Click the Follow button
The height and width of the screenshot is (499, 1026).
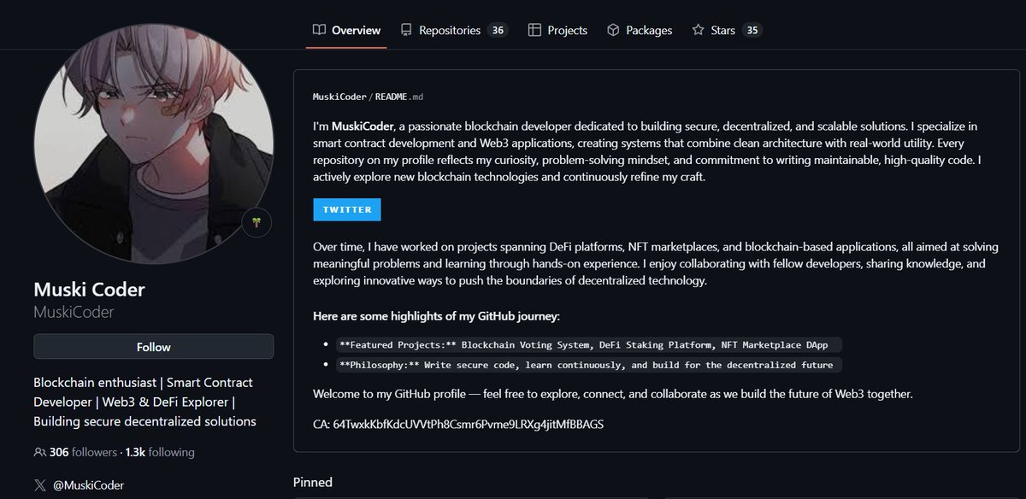153,347
